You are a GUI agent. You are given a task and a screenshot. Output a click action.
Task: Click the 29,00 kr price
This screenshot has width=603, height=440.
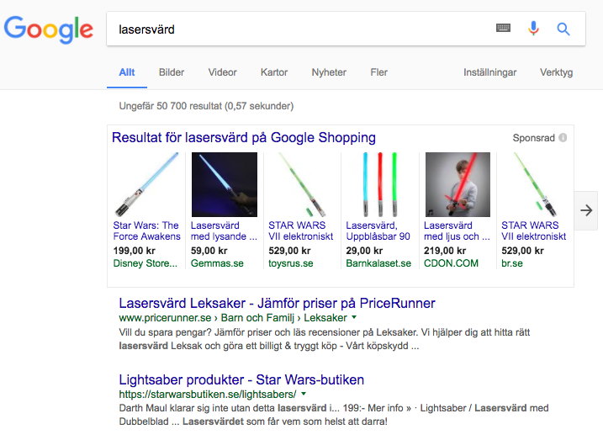364,251
